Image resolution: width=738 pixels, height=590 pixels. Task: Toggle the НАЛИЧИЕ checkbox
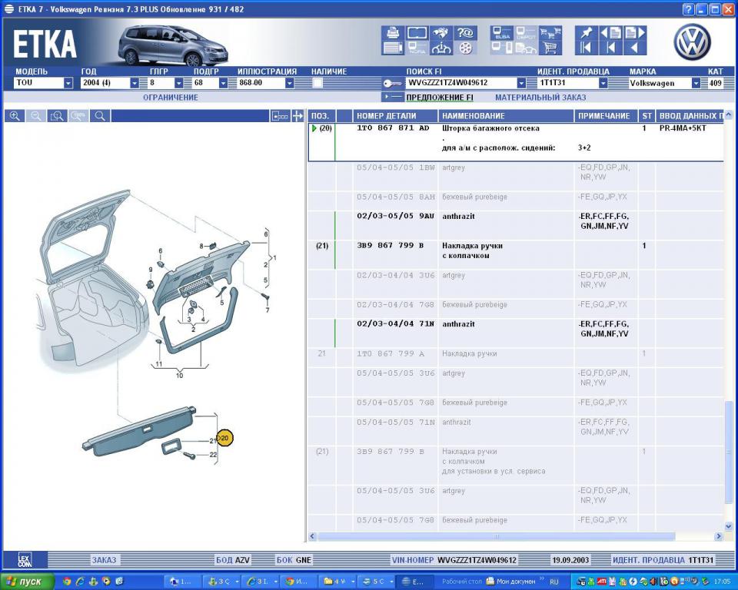[317, 83]
